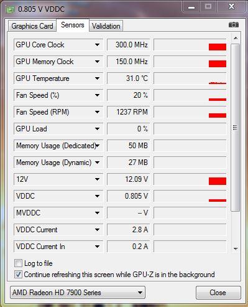
Task: Open the VDDC sensor dropdown arrow
Action: pyautogui.click(x=97, y=196)
